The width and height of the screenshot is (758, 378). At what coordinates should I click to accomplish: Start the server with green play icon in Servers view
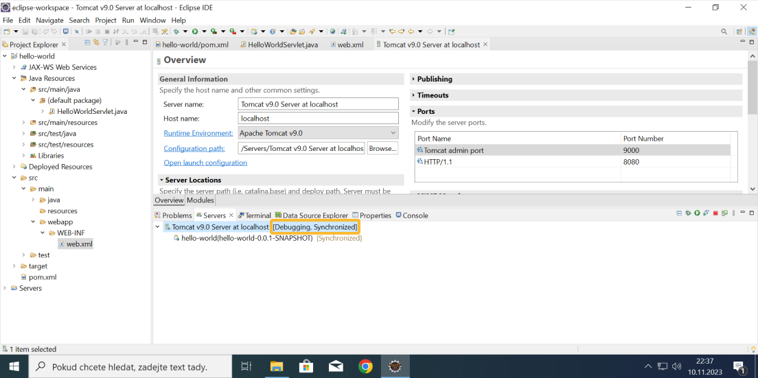(x=697, y=213)
